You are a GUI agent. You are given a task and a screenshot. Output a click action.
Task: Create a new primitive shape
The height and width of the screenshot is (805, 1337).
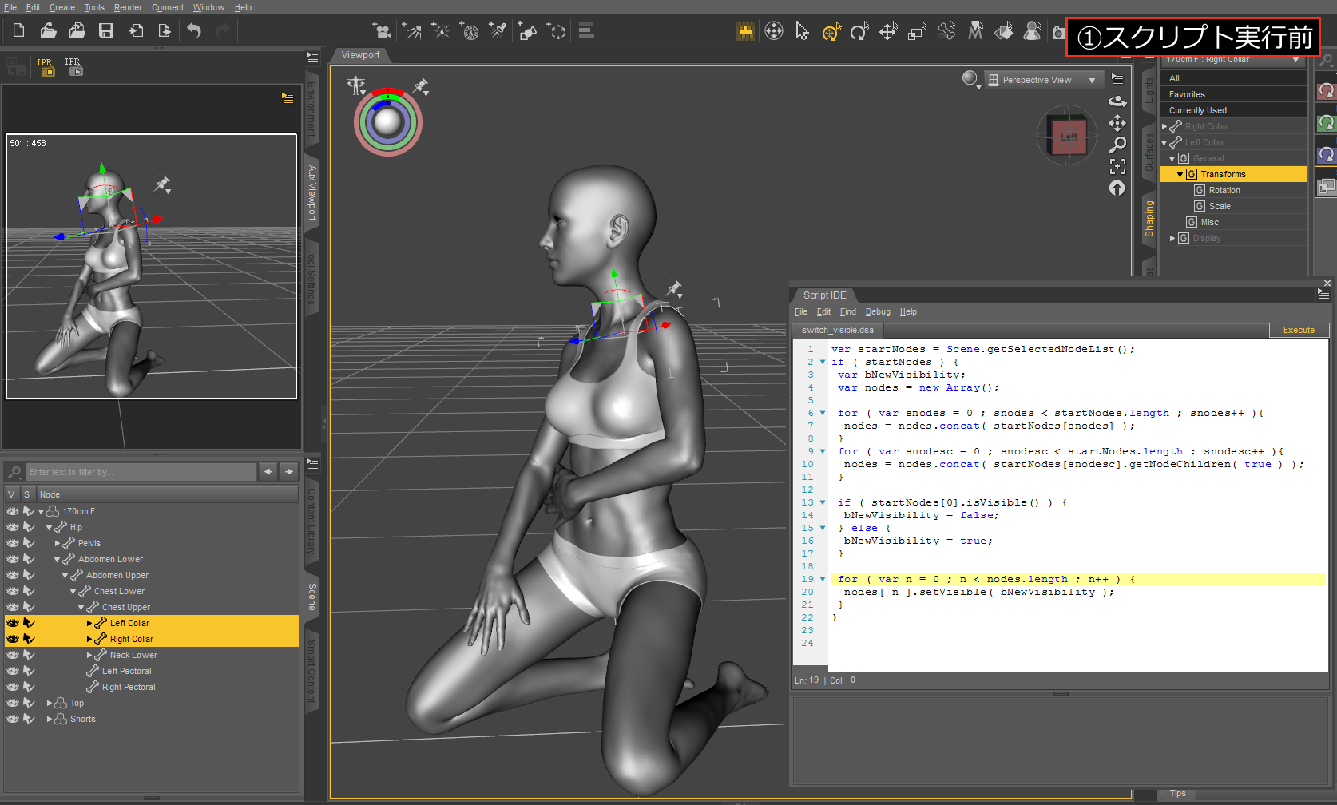pos(526,31)
